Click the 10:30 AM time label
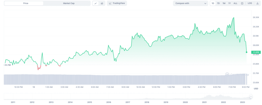 click(x=140, y=87)
